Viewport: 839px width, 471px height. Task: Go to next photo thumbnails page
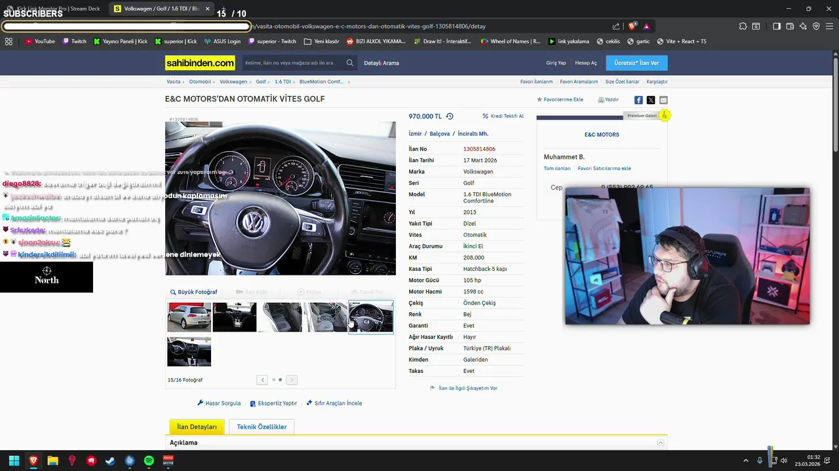click(x=292, y=379)
